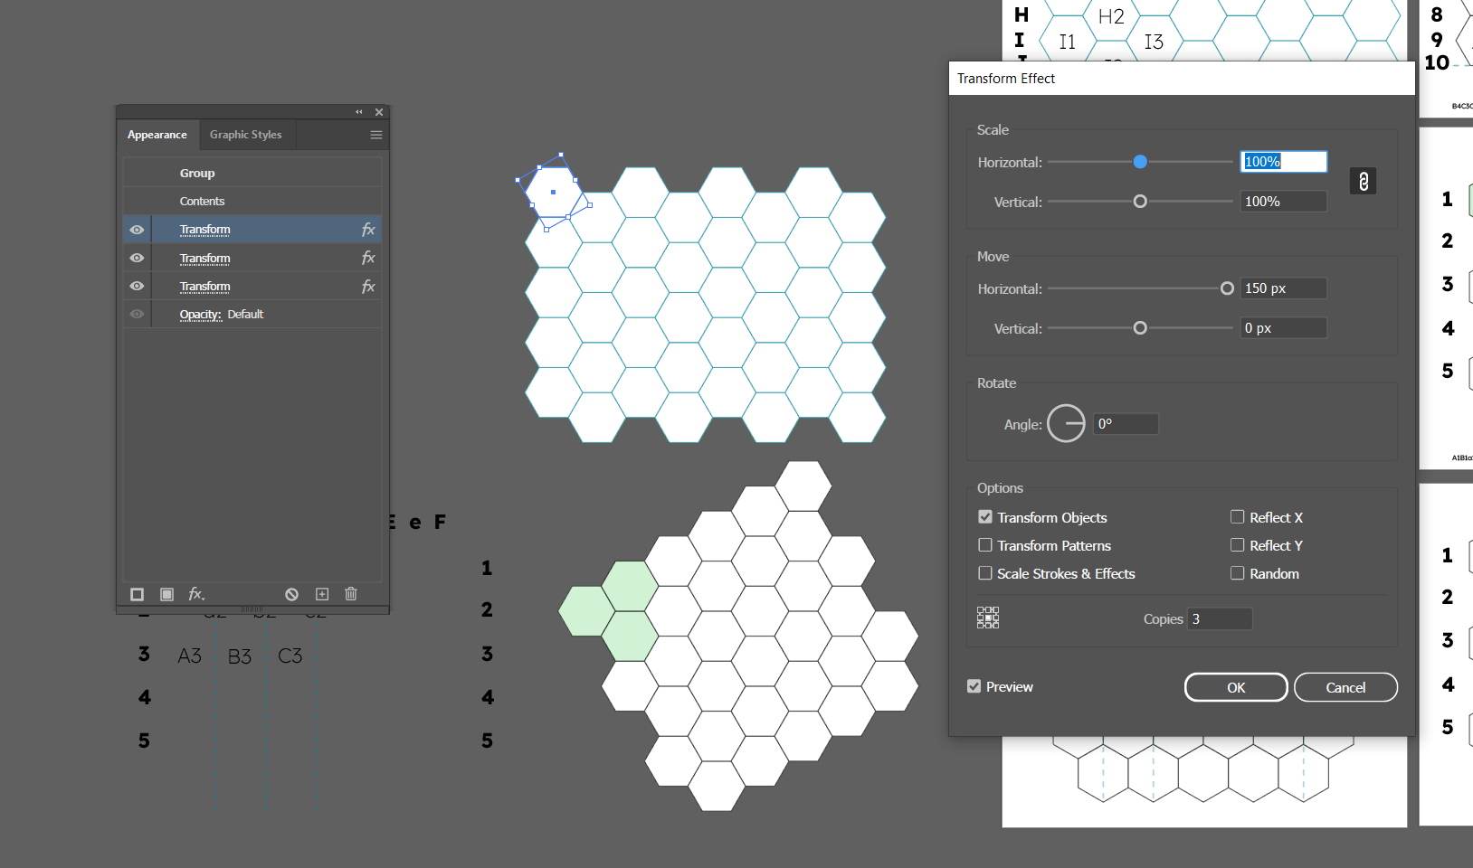Switch to the Graphic Styles tab
The height and width of the screenshot is (868, 1473).
pos(245,135)
